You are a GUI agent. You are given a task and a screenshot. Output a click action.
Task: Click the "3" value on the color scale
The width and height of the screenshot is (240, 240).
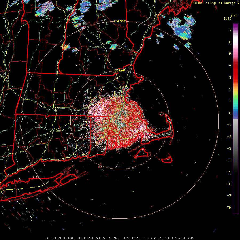click(x=230, y=77)
